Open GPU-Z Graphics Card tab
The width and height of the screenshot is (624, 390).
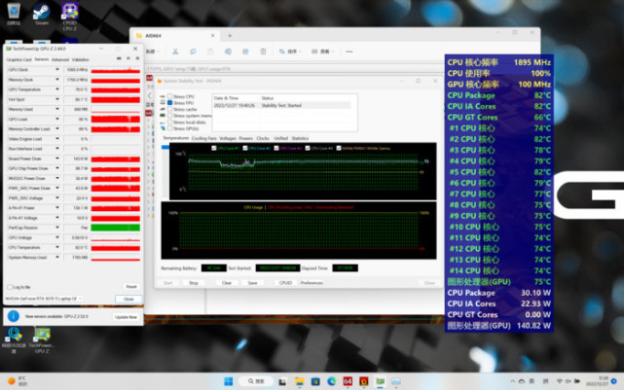pos(19,59)
